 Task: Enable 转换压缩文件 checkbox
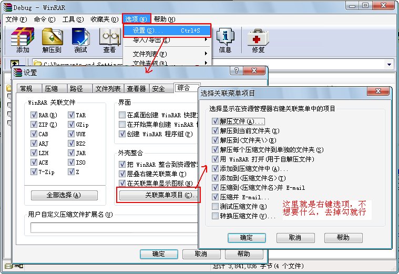click(216, 216)
